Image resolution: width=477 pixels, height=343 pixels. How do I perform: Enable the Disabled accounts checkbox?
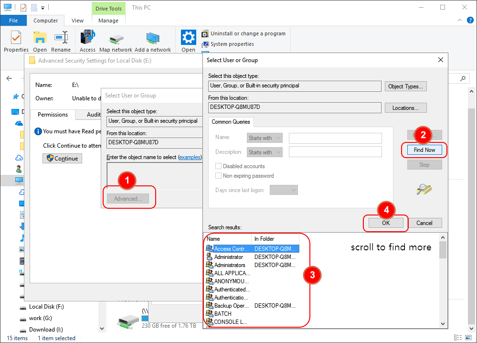click(x=219, y=166)
